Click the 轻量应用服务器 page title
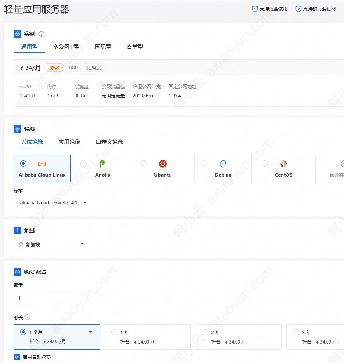Image resolution: width=344 pixels, height=363 pixels. (37, 9)
